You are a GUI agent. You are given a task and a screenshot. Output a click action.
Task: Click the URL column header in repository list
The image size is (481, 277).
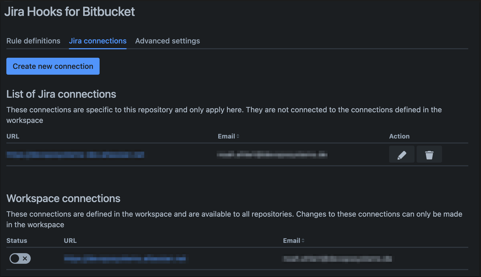(x=13, y=136)
